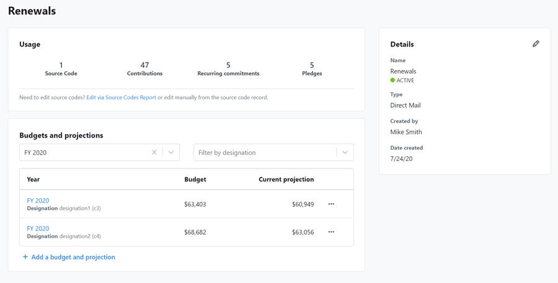Click the Direct Mail type value
The height and width of the screenshot is (283, 558).
tap(405, 105)
